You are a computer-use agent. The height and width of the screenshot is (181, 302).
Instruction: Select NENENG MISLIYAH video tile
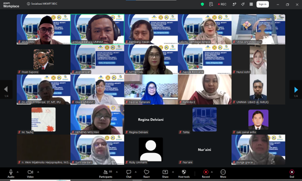(97, 119)
